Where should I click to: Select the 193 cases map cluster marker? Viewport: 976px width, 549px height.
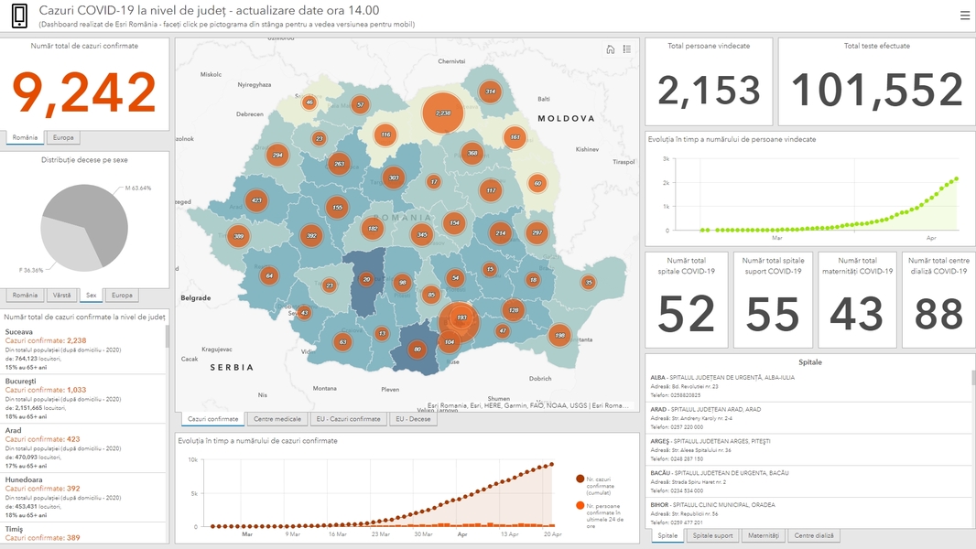(461, 318)
